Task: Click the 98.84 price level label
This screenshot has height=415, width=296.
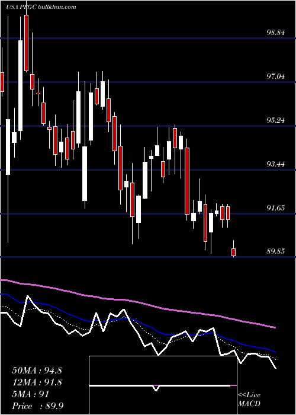Action: click(276, 33)
